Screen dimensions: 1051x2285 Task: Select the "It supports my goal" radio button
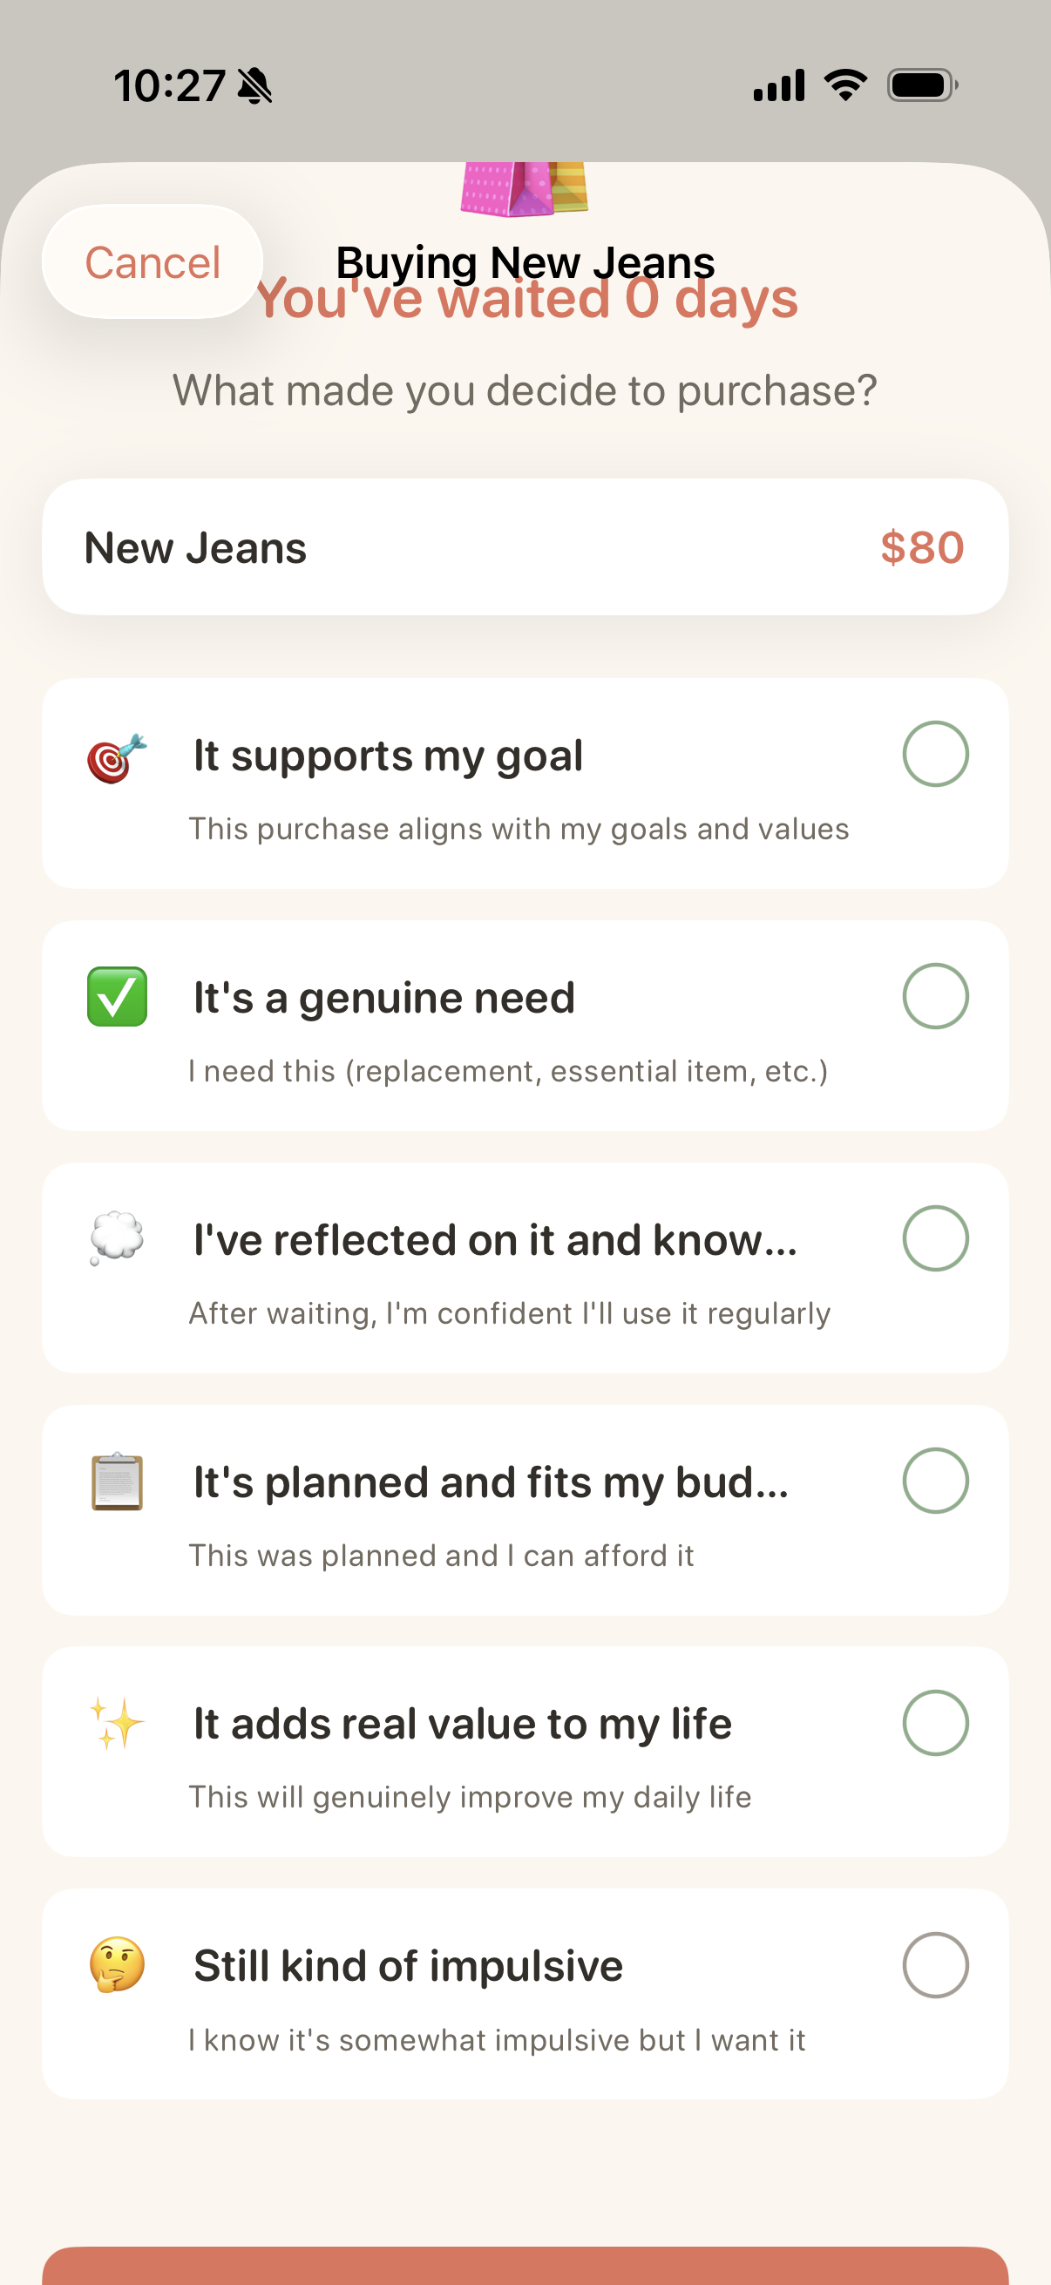[x=935, y=755]
